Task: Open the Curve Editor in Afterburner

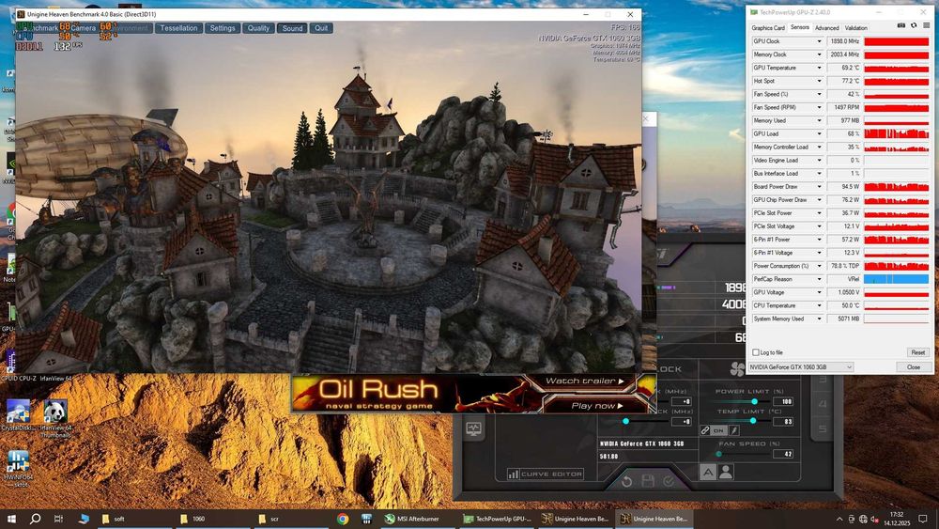Action: point(546,474)
